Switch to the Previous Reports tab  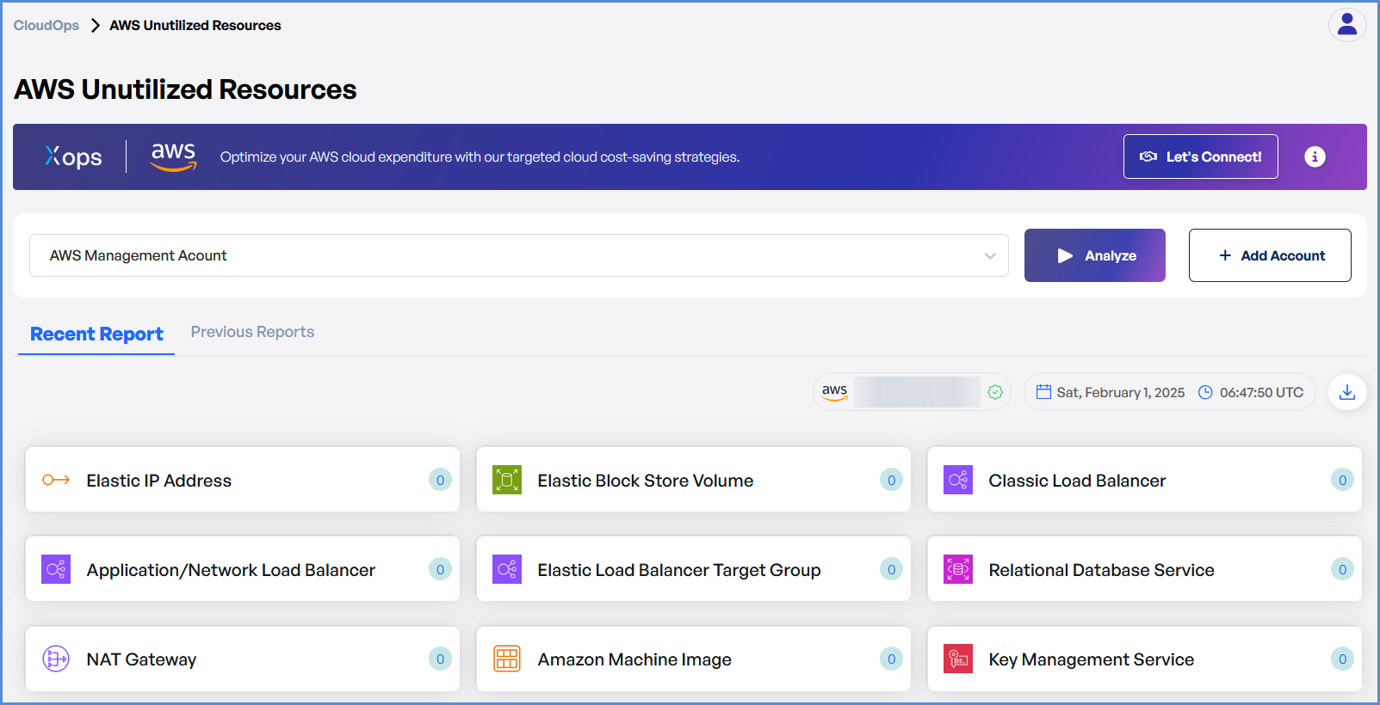(252, 332)
